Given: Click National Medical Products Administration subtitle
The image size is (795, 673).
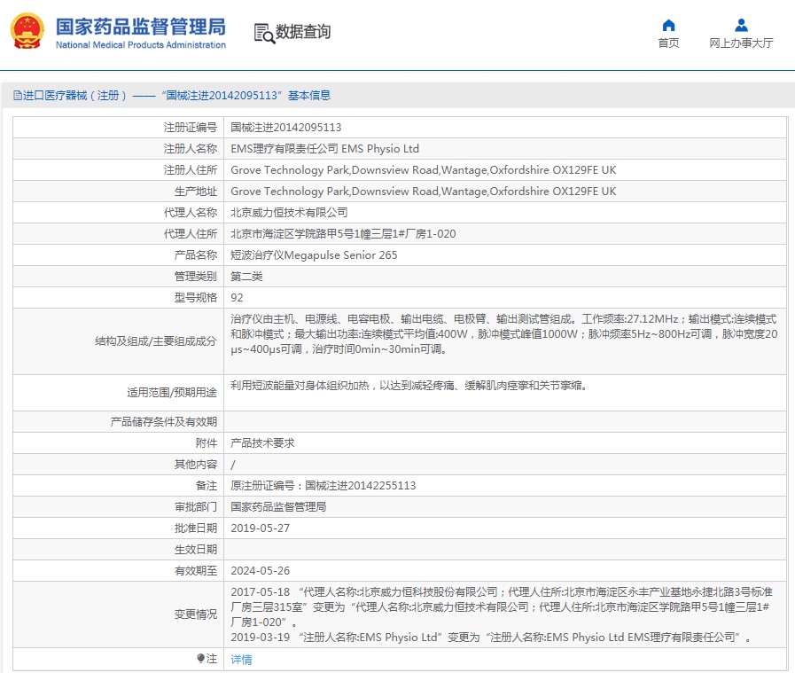Looking at the screenshot, I should click(x=140, y=44).
